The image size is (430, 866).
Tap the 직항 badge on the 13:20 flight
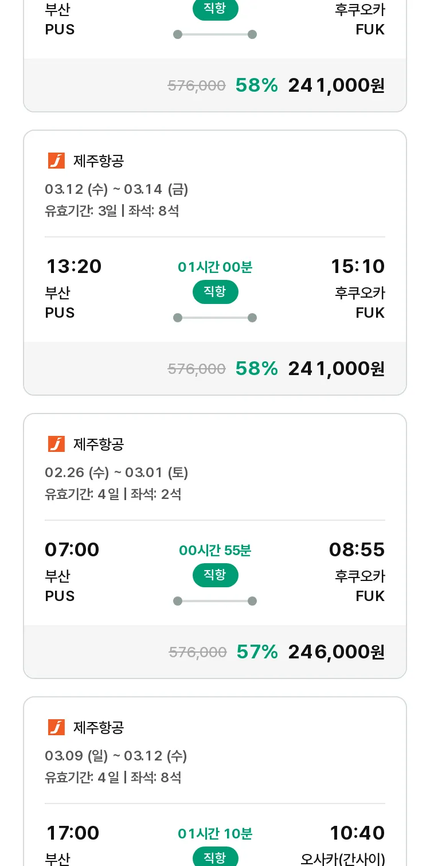click(x=215, y=292)
